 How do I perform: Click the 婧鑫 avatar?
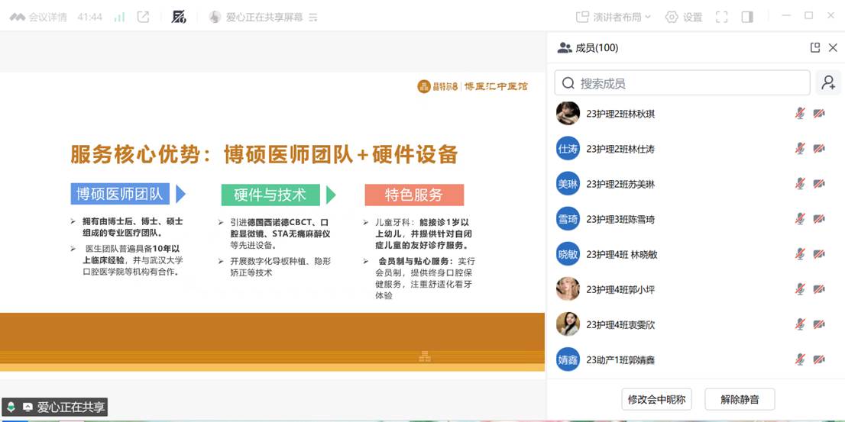point(568,359)
